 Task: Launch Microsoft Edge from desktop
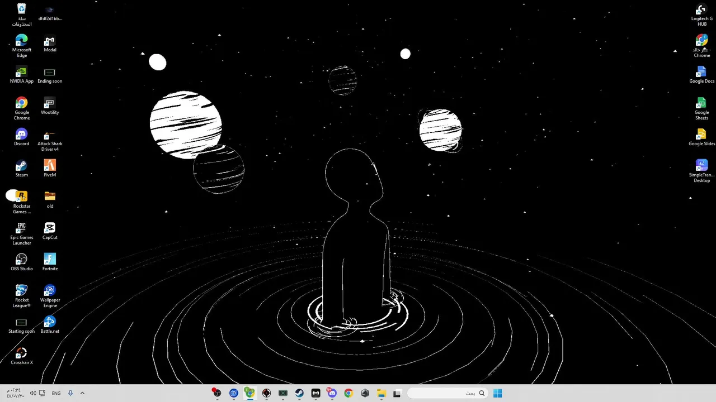point(21,46)
